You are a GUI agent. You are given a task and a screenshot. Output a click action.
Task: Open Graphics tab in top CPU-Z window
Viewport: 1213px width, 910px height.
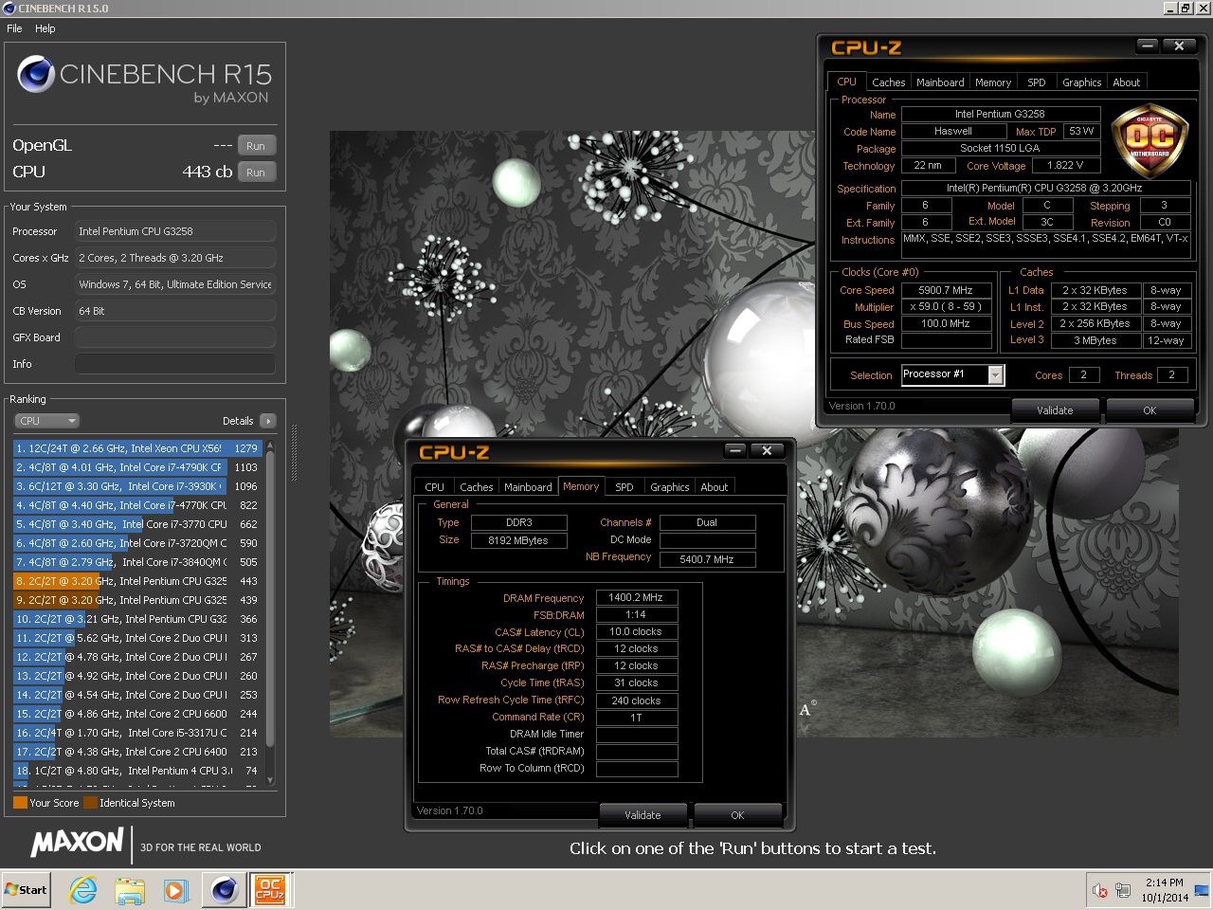point(1081,82)
